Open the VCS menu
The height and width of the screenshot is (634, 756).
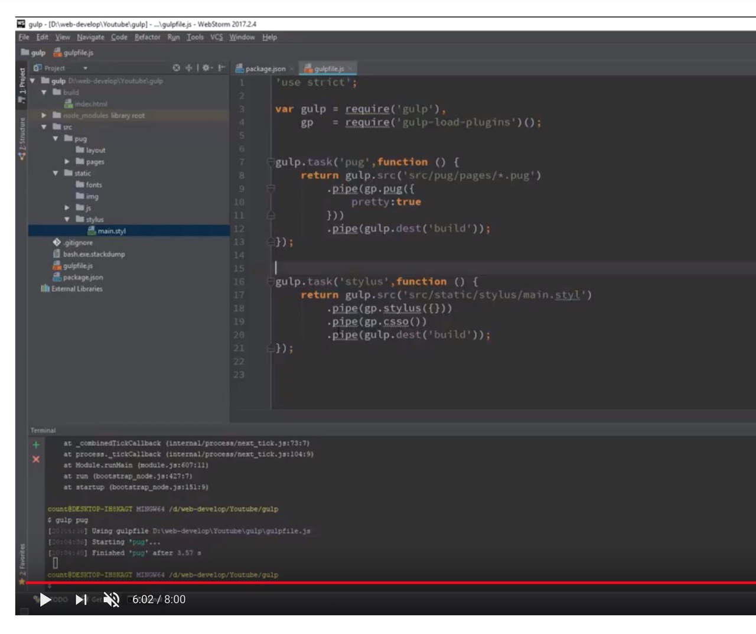coord(217,37)
